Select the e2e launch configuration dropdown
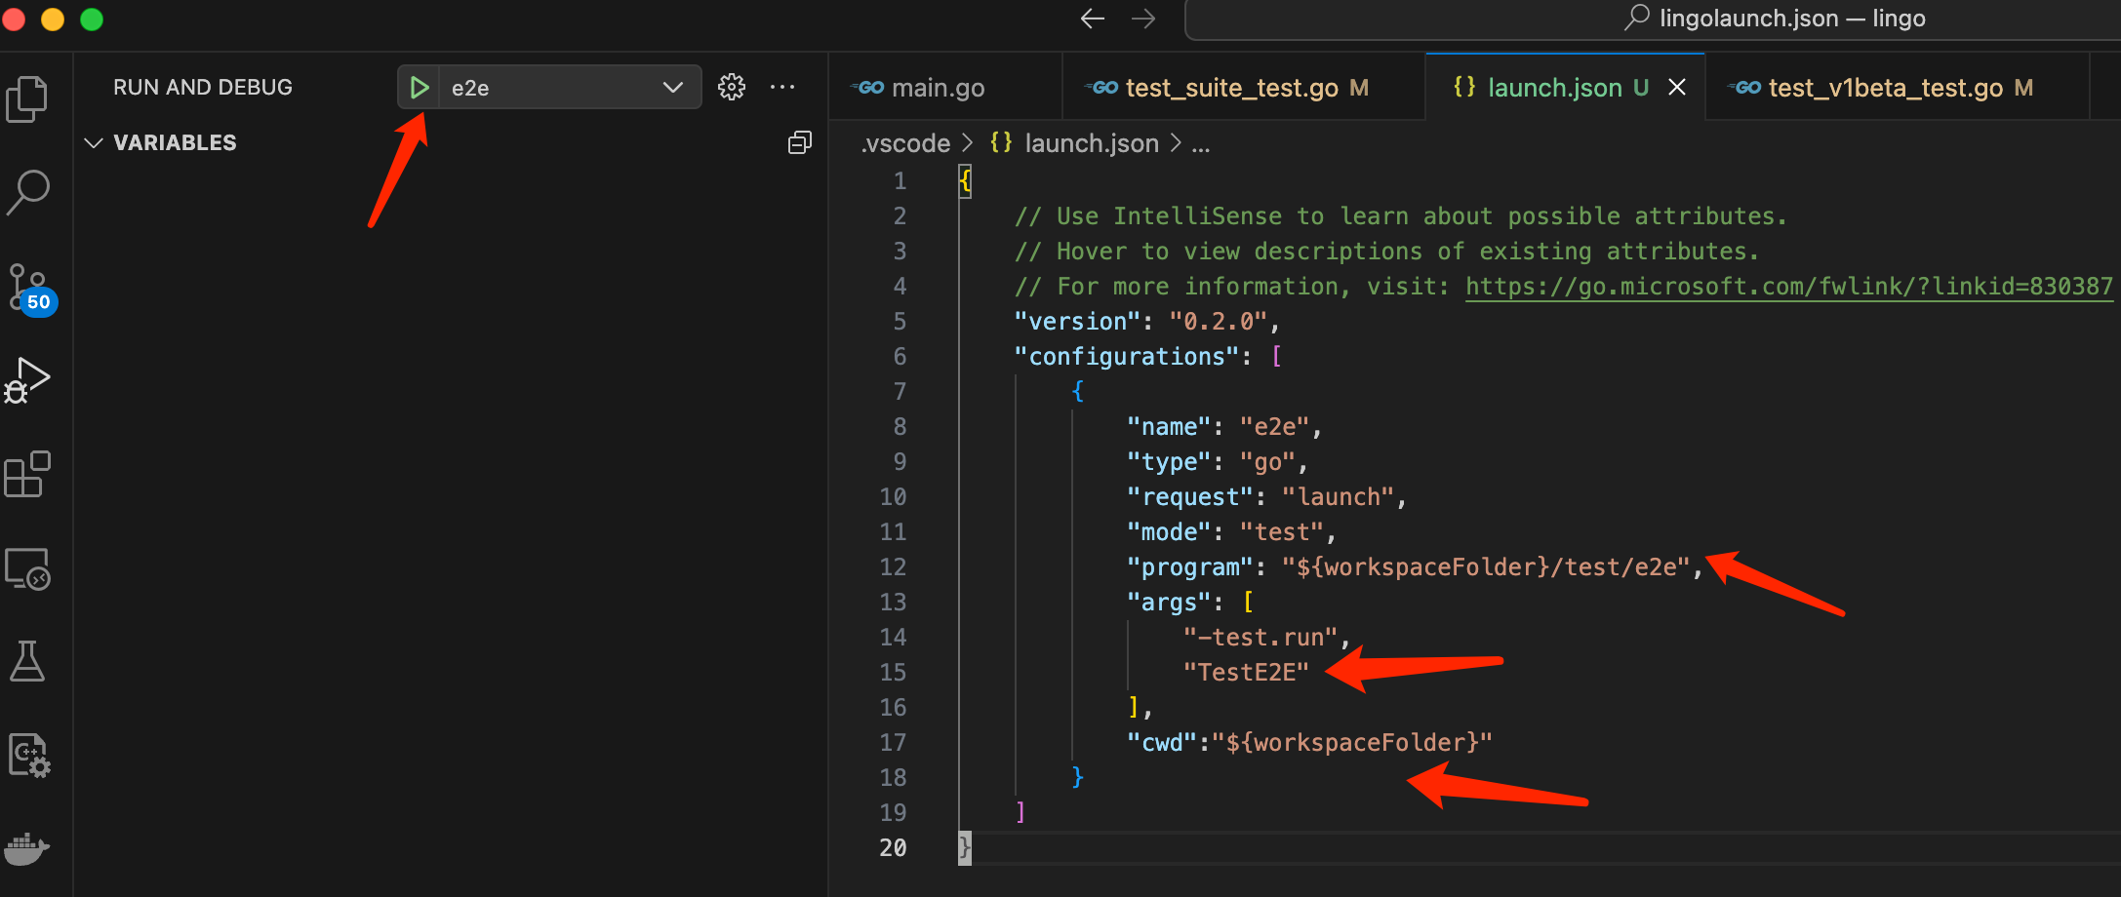This screenshot has height=897, width=2121. click(x=569, y=88)
